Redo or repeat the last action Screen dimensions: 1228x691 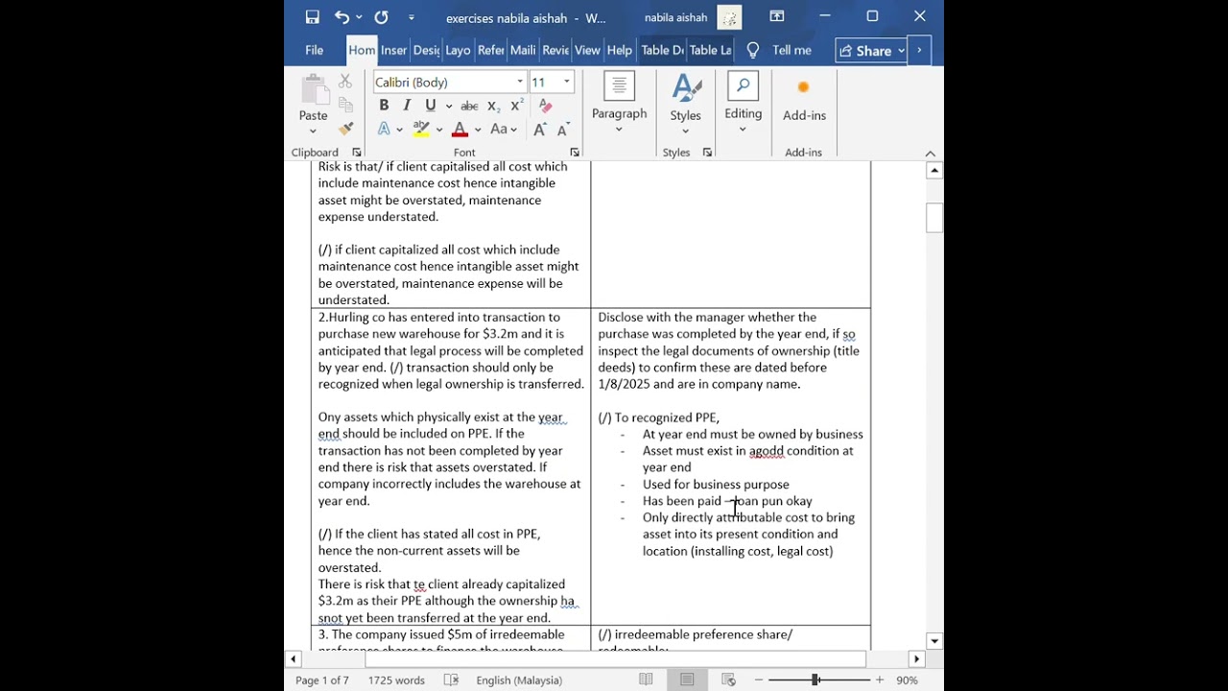coord(381,17)
